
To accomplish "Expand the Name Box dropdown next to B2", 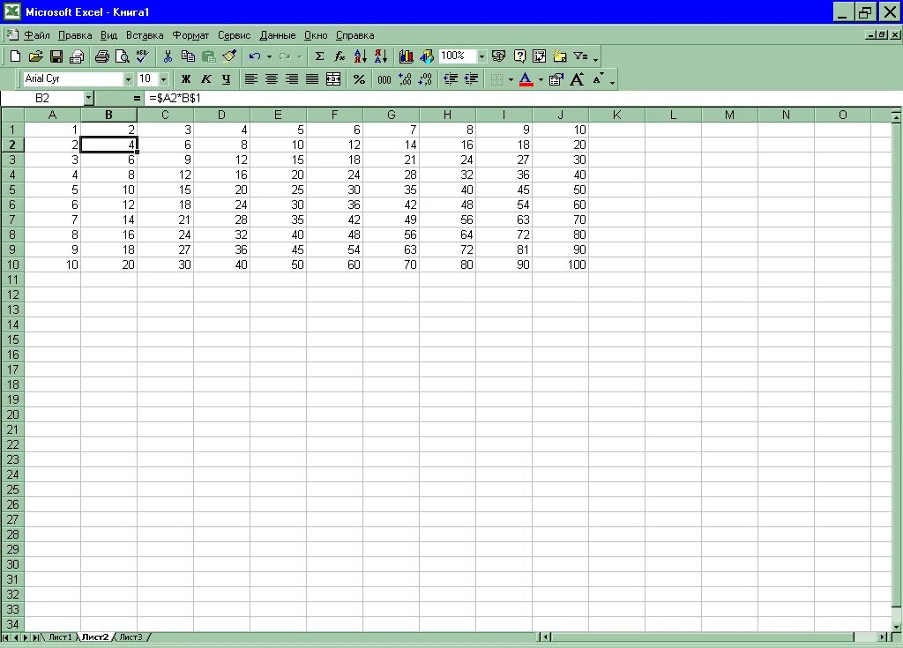I will point(88,99).
